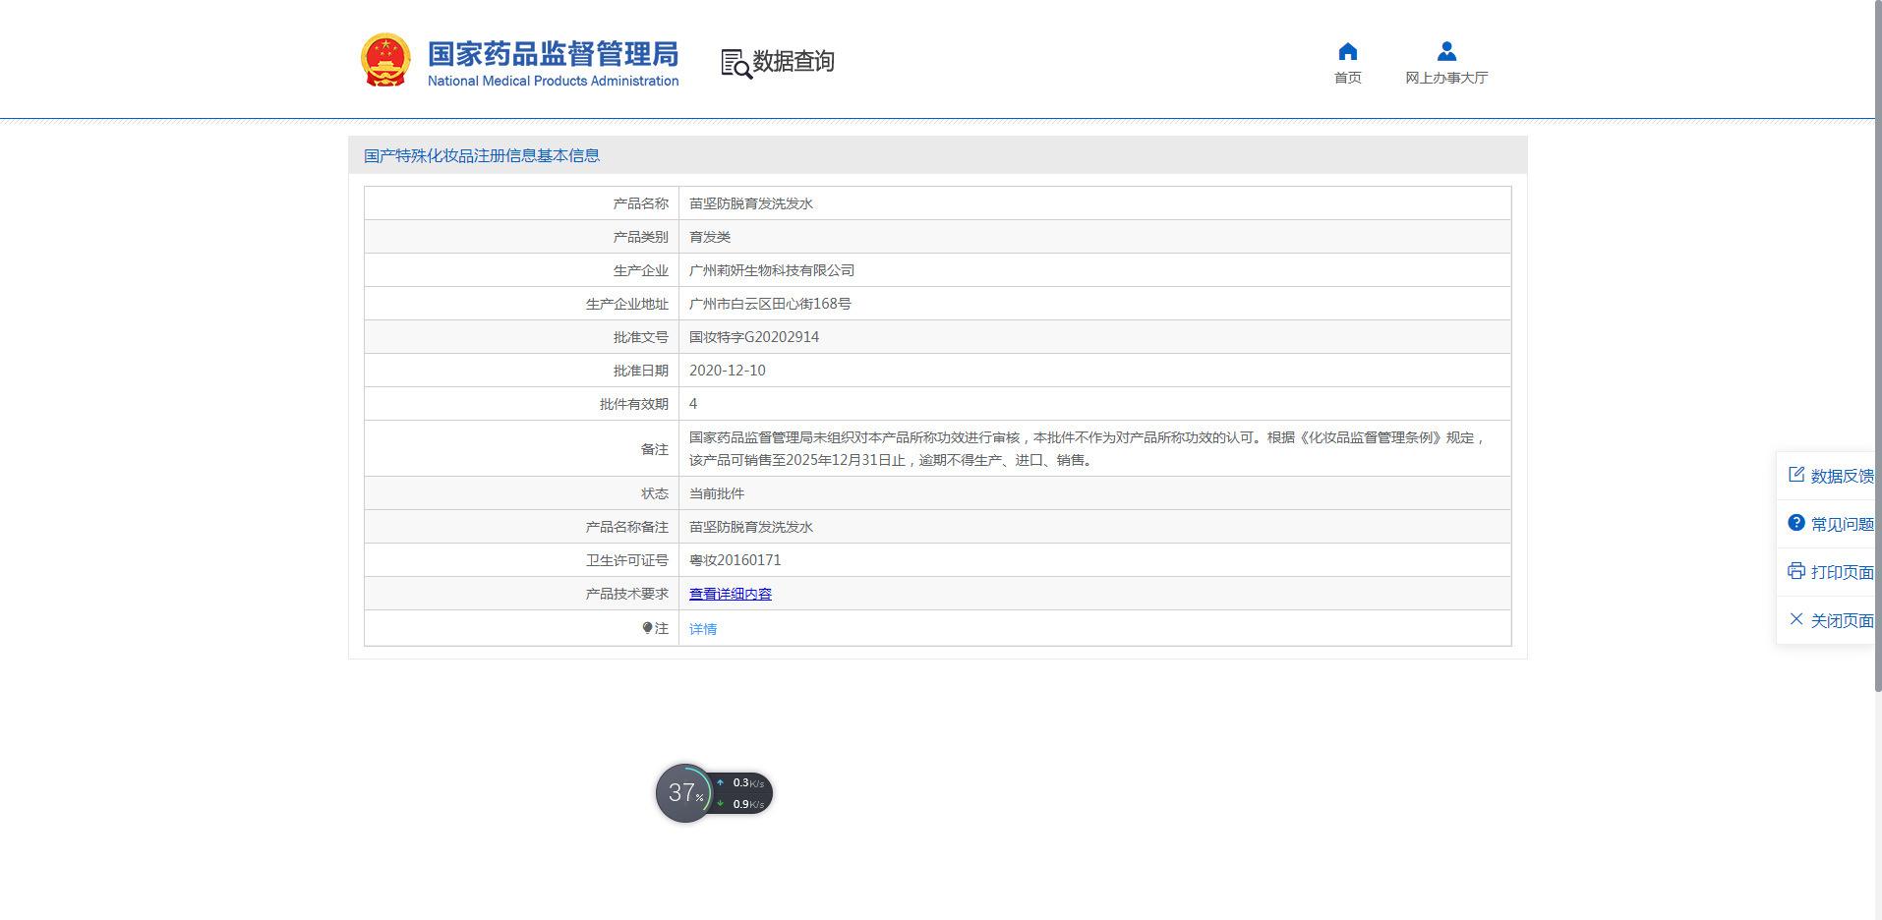Click the 37% floating circle widget
This screenshot has height=920, width=1882.
[683, 793]
